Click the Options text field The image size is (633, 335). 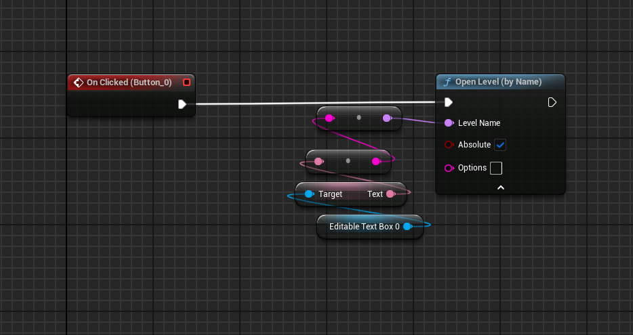496,168
